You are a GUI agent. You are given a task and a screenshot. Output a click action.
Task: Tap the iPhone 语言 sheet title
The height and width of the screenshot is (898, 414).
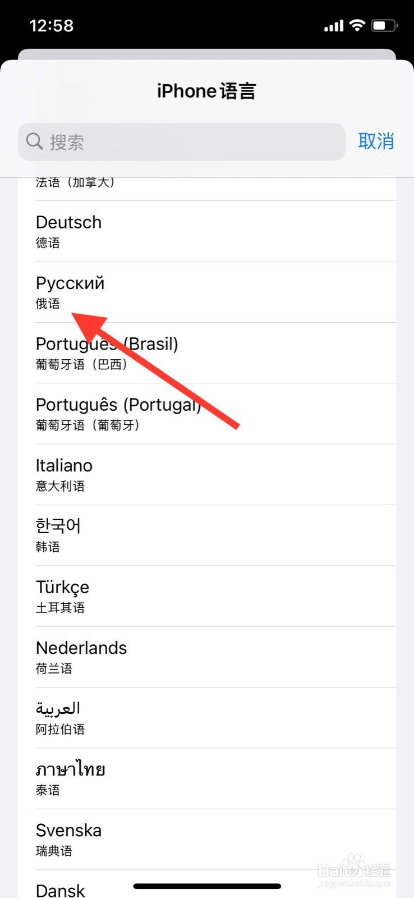coord(206,91)
